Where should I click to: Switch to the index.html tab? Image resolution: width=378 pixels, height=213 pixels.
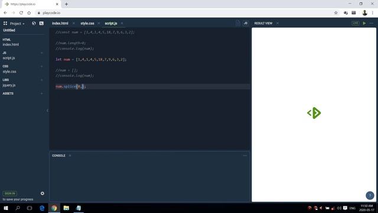60,23
